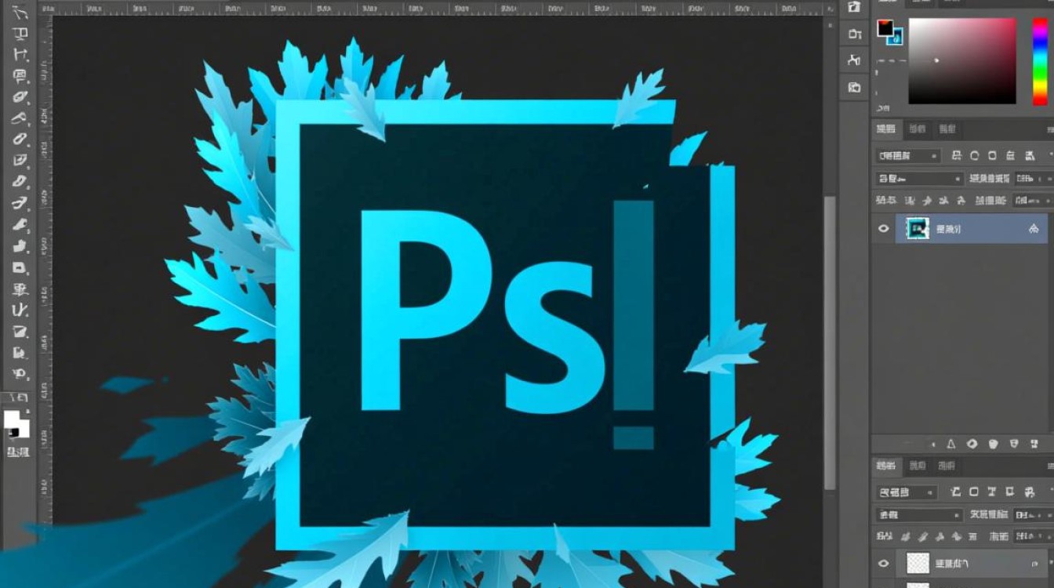Switch to the second tab of lower Layers panel
Image resolution: width=1054 pixels, height=588 pixels.
click(917, 466)
